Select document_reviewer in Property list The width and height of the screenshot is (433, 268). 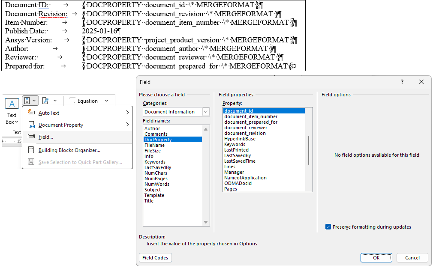pos(246,128)
